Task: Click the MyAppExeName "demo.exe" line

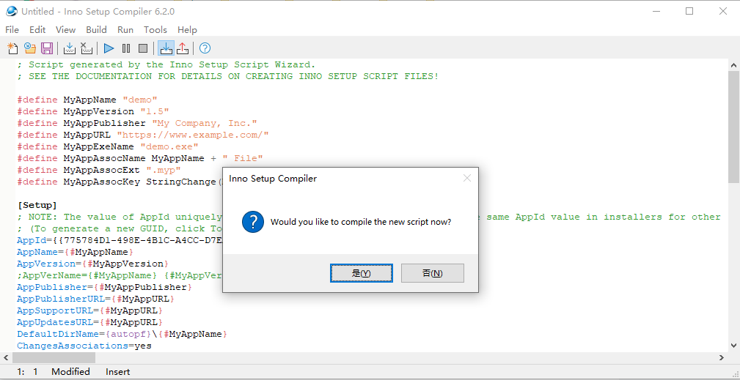Action: coord(108,146)
